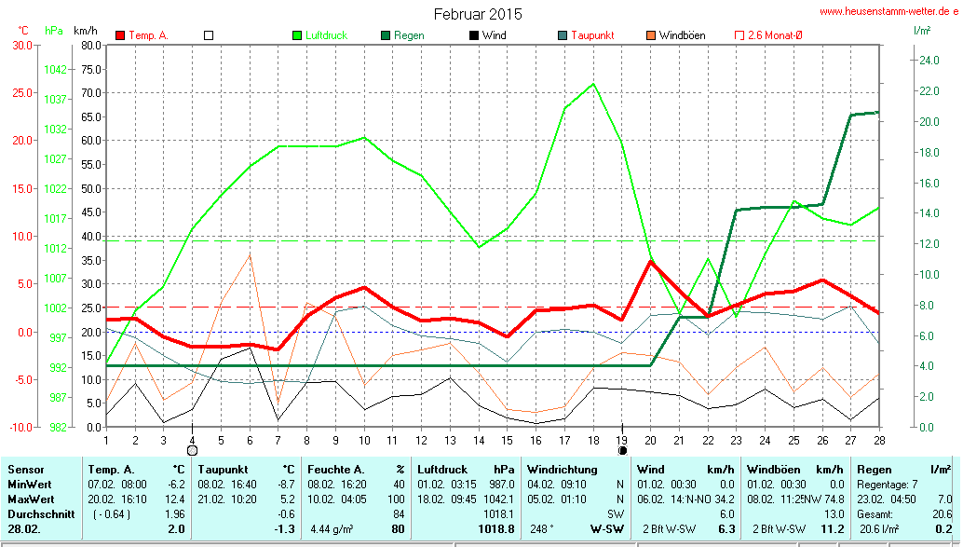Viewport: 963px width, 547px height.
Task: Click the red Temp. A. legend swatch
Action: (120, 35)
